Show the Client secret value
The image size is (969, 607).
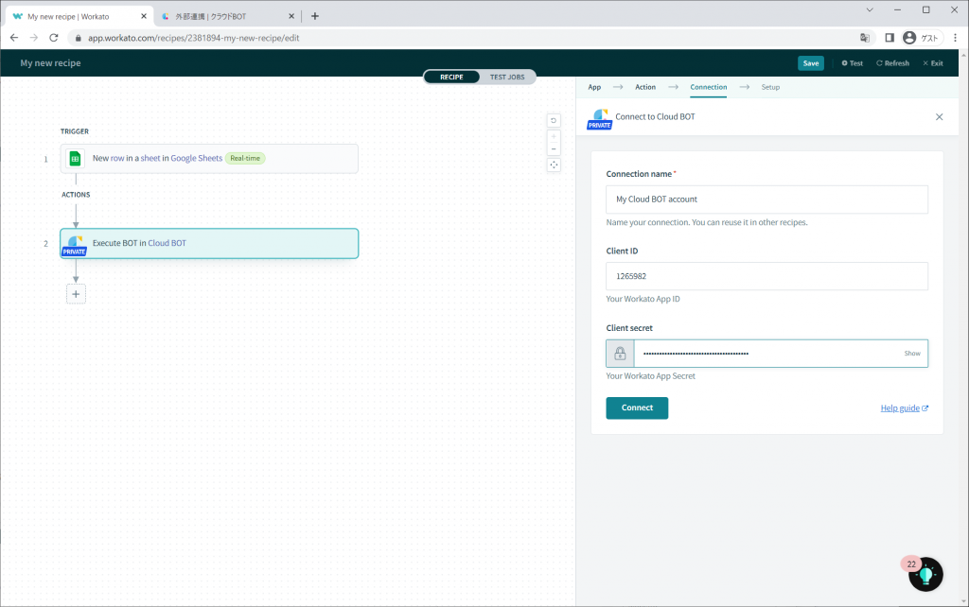point(912,354)
